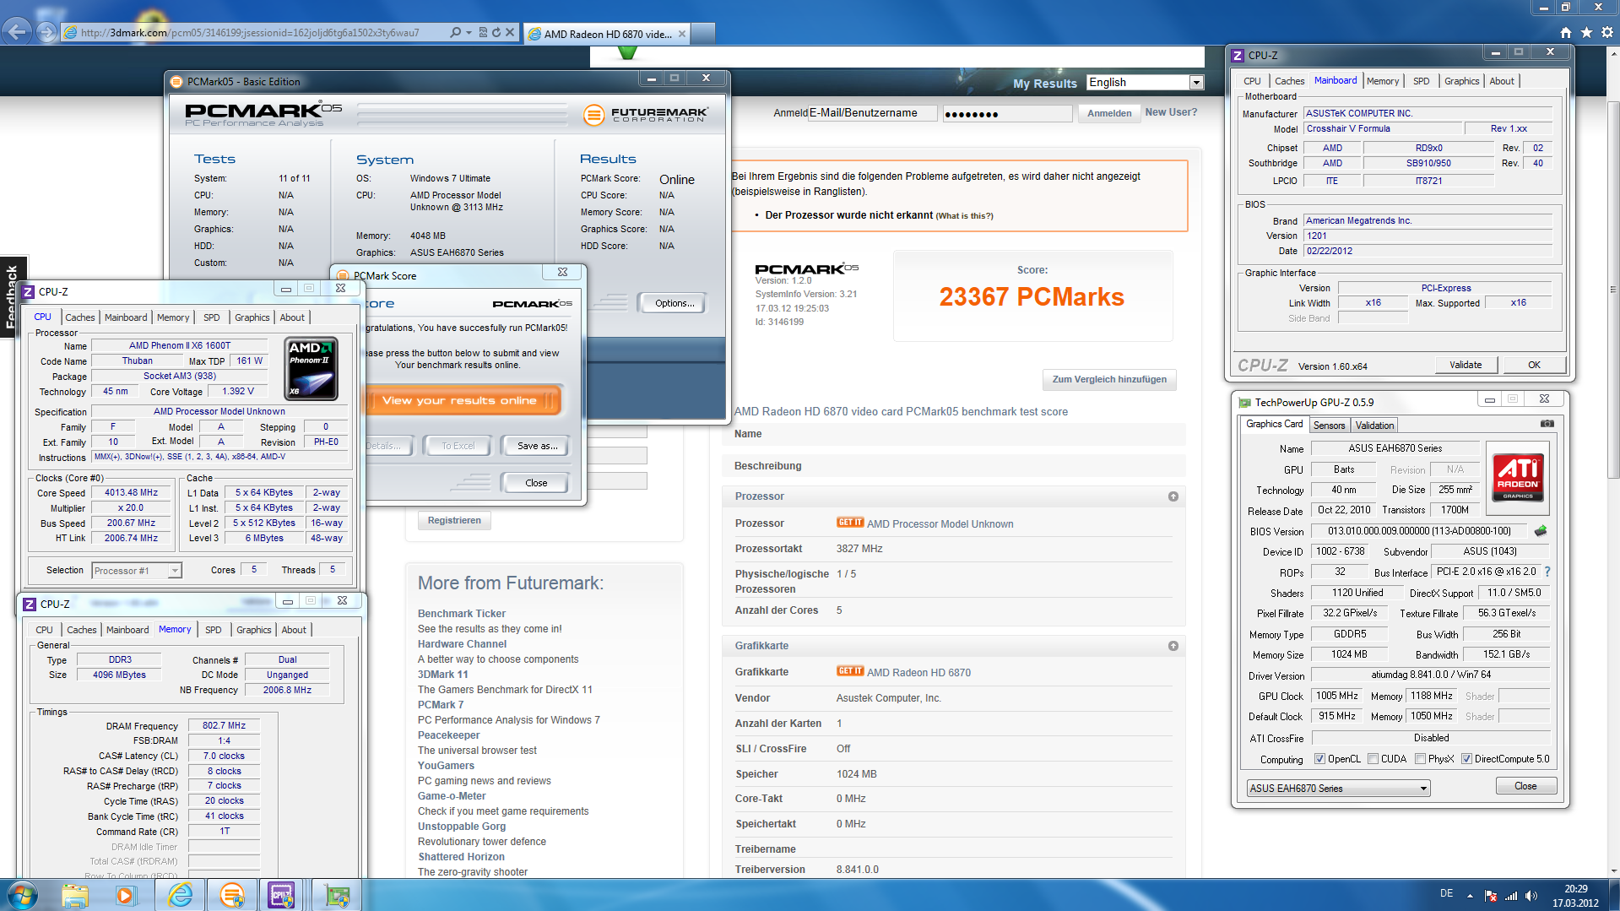Click the ATI Radeon logo in GPU-Z

1518,477
